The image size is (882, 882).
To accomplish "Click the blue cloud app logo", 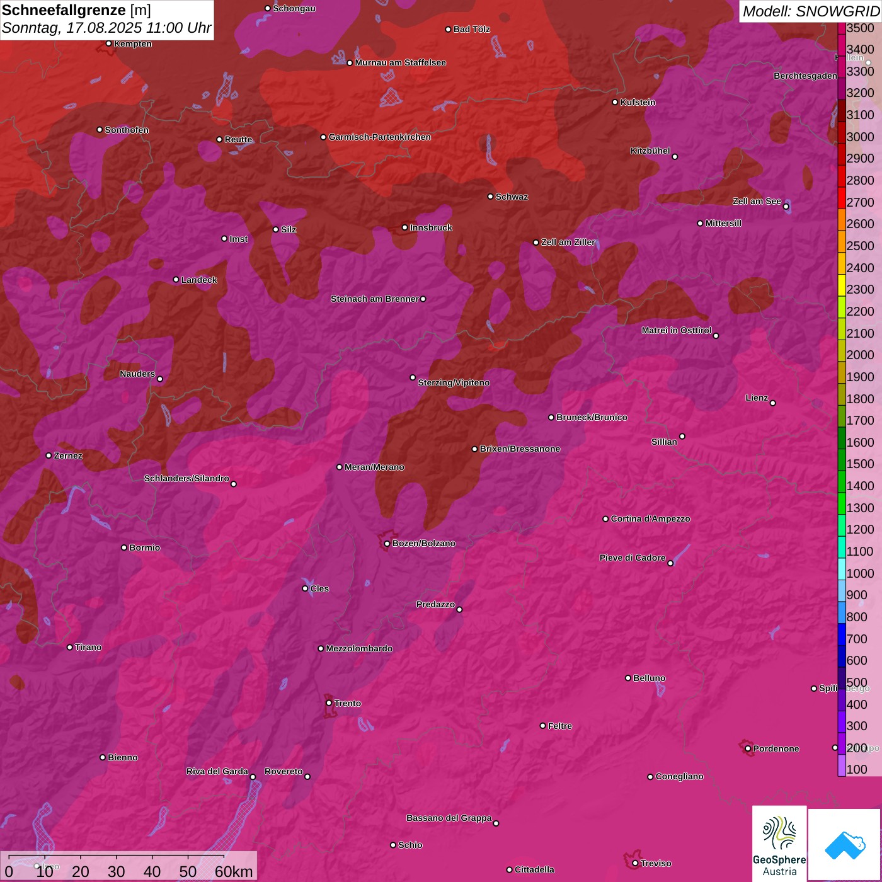I will click(844, 844).
